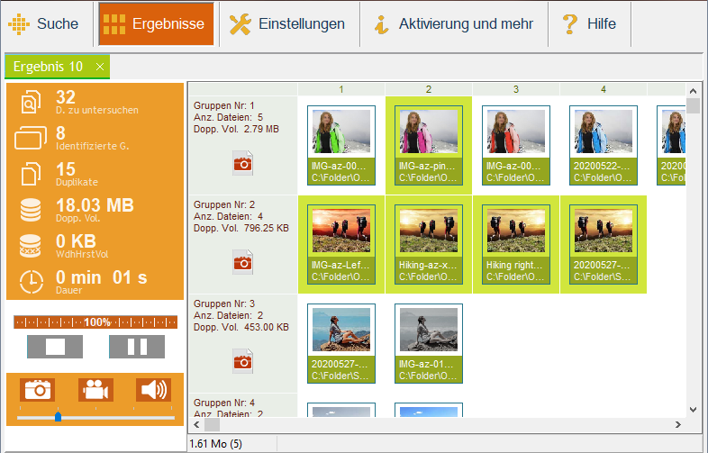
Task: Click the camera icon for group 1
Action: point(242,163)
